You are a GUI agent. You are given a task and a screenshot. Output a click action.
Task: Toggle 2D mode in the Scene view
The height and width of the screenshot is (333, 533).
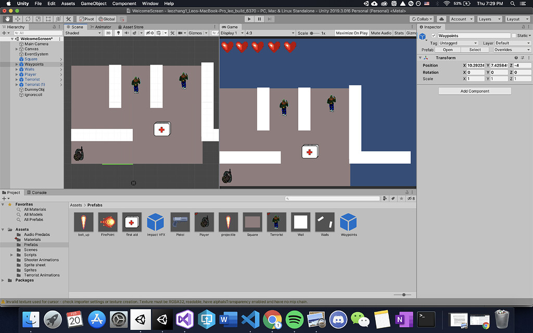click(x=108, y=33)
